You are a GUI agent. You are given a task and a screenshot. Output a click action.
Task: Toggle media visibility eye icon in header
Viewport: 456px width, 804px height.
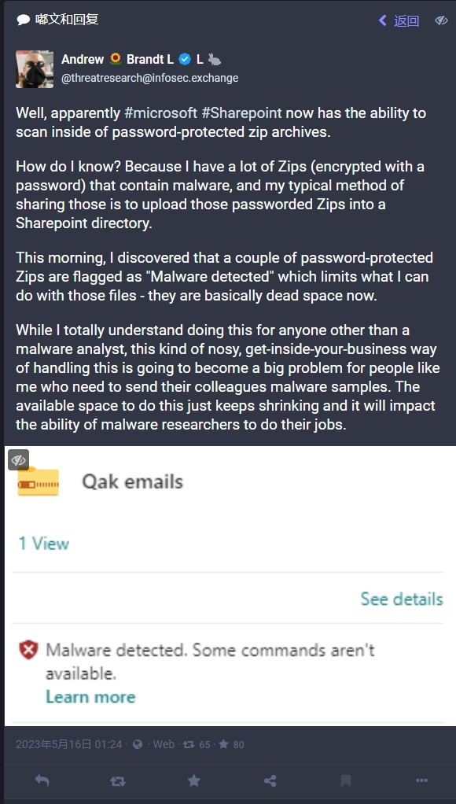[441, 20]
